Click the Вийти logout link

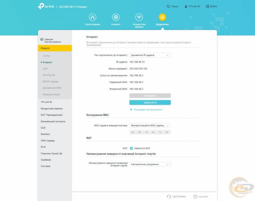tap(213, 6)
